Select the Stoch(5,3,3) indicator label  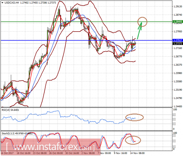(17, 133)
